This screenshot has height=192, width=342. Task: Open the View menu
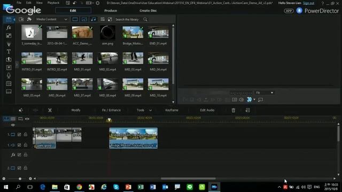pos(39,3)
